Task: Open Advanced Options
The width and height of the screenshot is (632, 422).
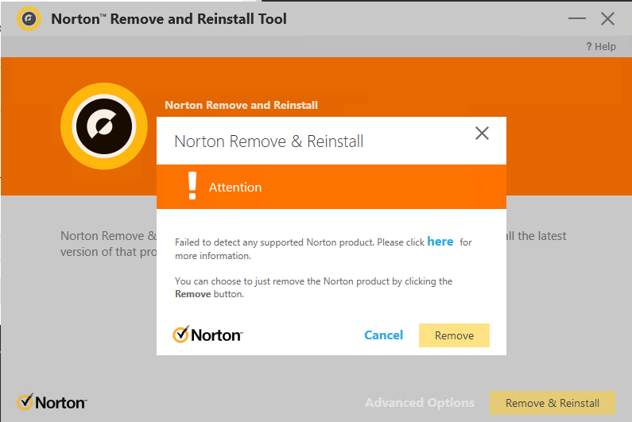Action: (420, 403)
